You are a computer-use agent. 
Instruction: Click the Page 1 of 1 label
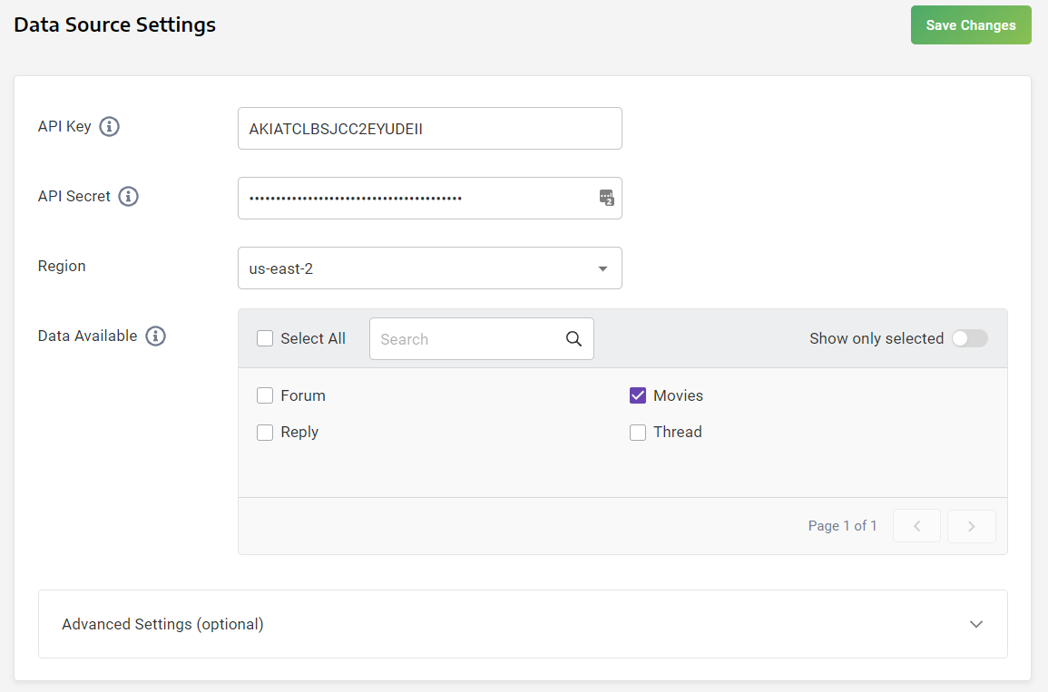(x=842, y=525)
